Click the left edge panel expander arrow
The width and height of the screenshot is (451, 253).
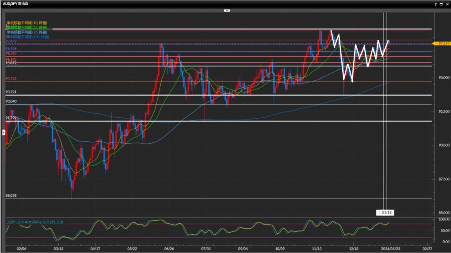4,131
